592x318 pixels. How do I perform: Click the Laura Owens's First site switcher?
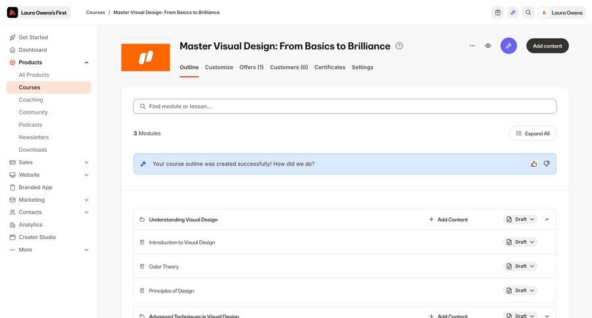(39, 12)
